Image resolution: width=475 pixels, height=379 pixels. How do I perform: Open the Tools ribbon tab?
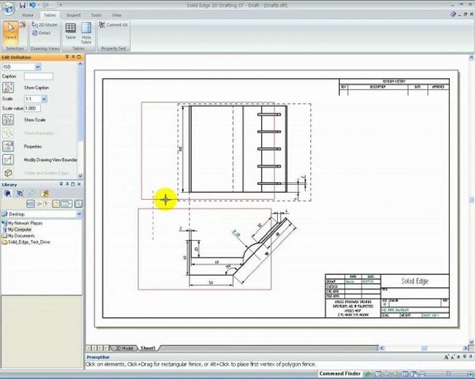tap(96, 15)
